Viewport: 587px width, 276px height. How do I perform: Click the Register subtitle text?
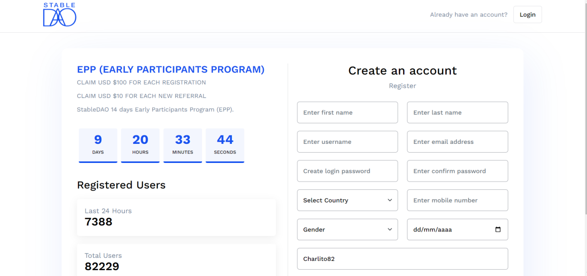[x=403, y=86]
